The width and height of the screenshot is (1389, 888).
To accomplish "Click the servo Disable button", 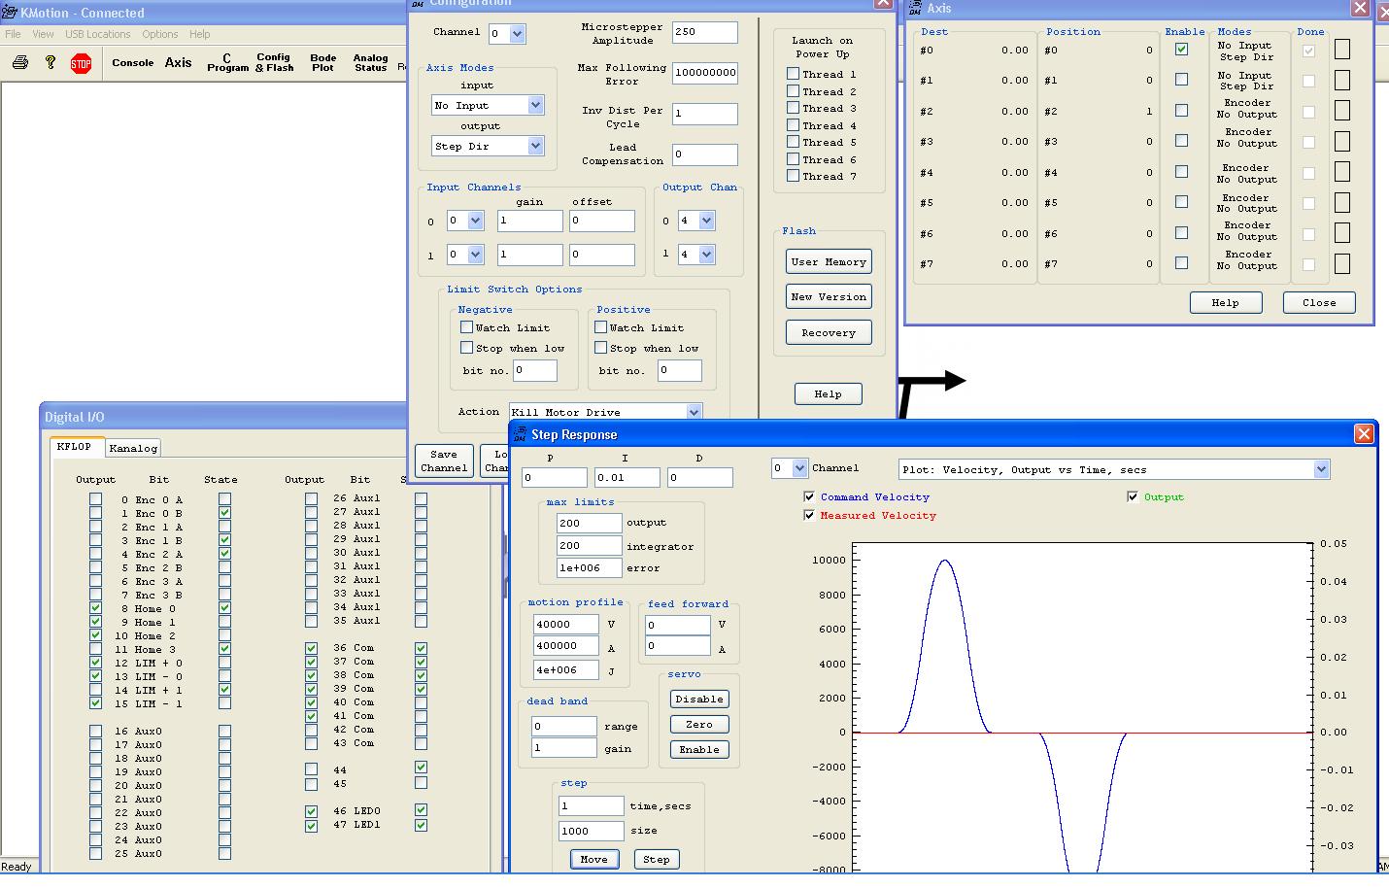I will (x=698, y=699).
